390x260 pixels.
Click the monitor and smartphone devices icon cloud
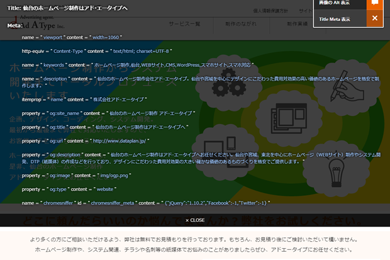tap(224, 152)
